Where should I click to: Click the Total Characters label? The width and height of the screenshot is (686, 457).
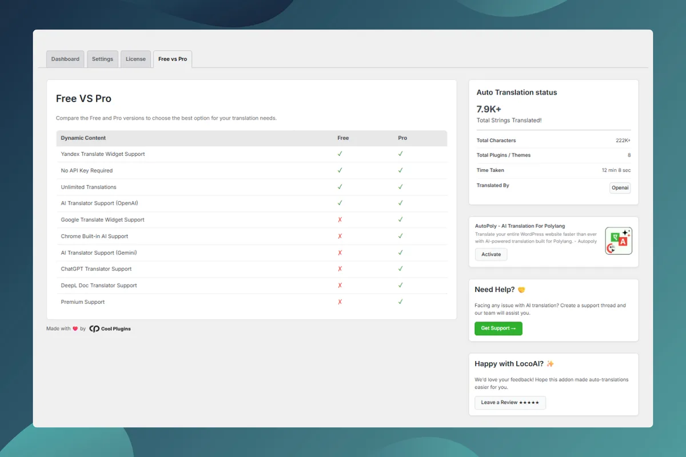[496, 141]
